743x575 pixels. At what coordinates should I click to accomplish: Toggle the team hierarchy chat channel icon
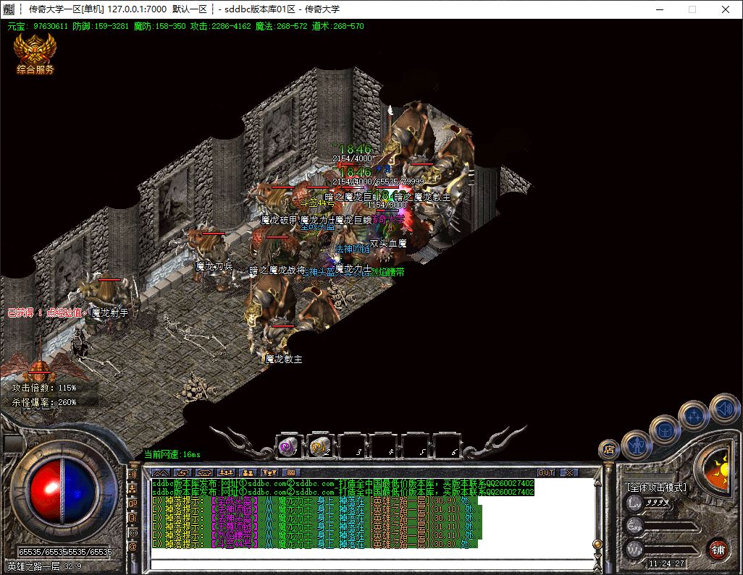133,488
